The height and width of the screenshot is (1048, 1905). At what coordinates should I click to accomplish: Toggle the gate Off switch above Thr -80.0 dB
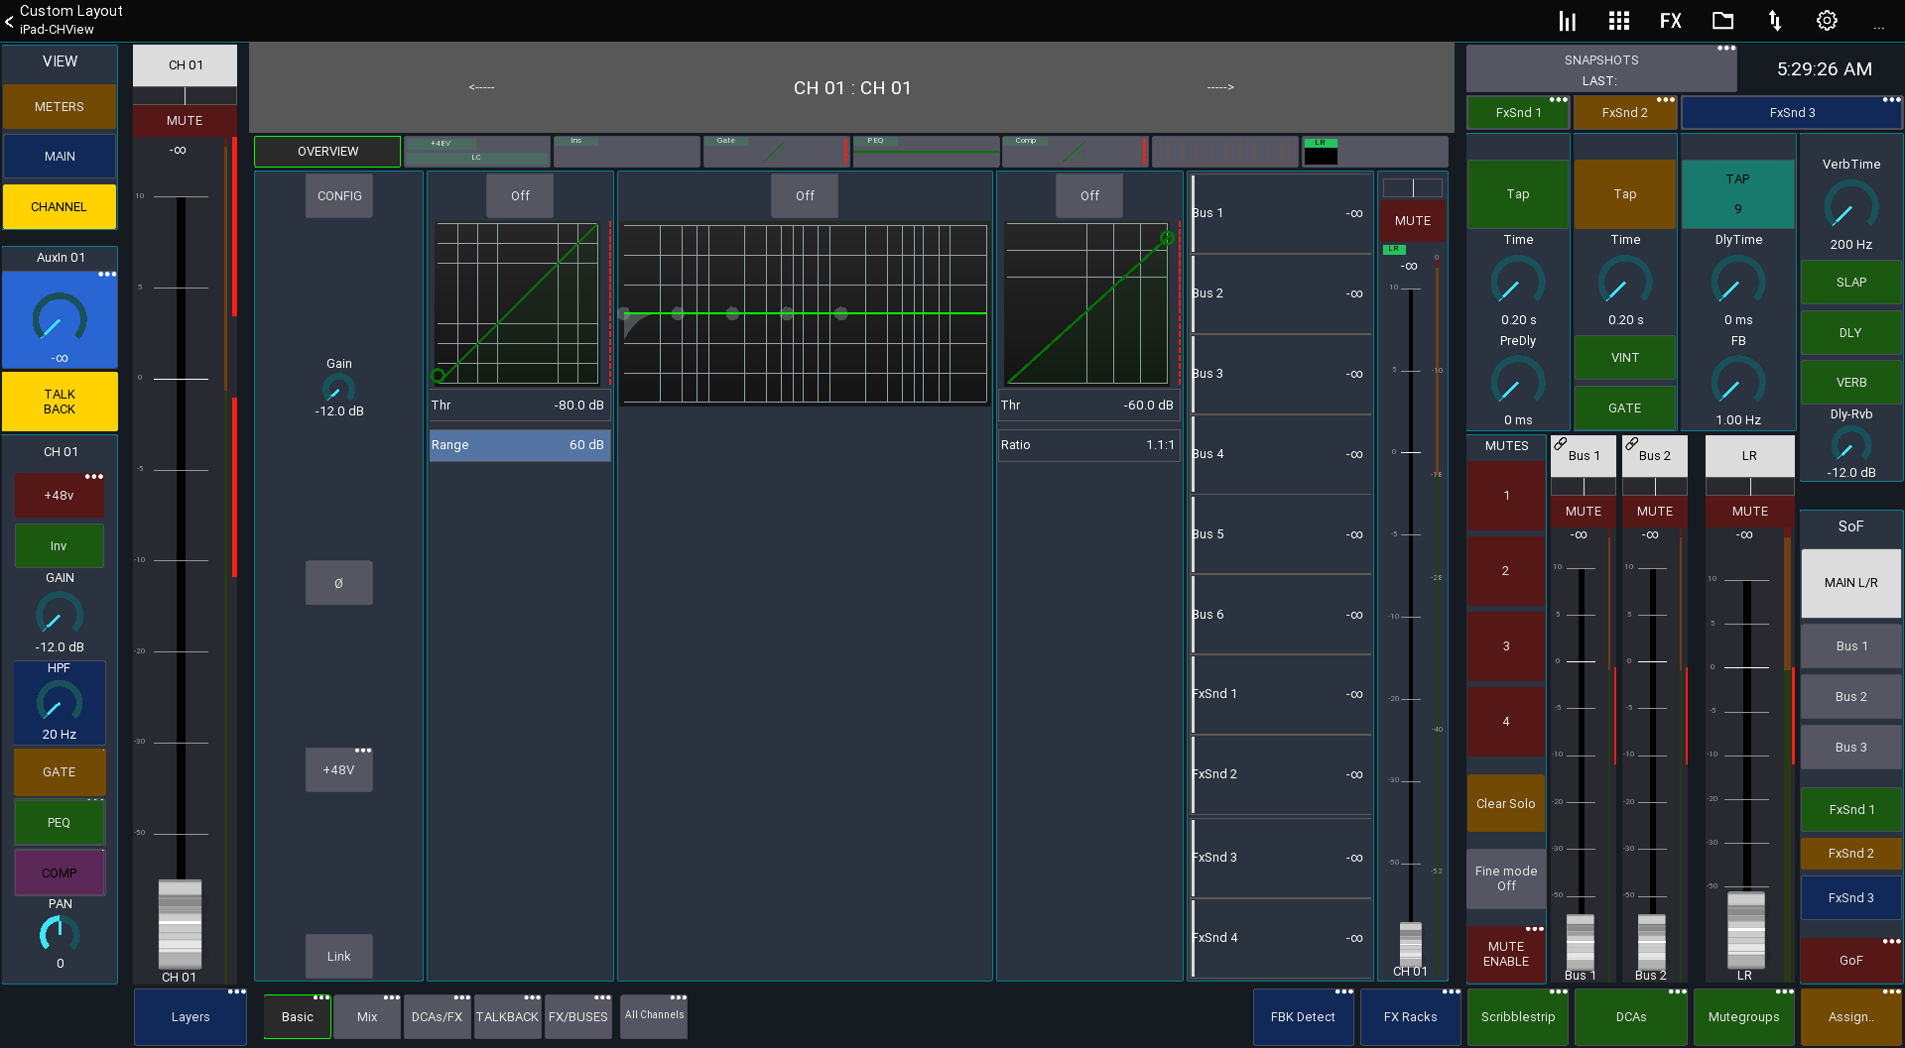click(520, 196)
